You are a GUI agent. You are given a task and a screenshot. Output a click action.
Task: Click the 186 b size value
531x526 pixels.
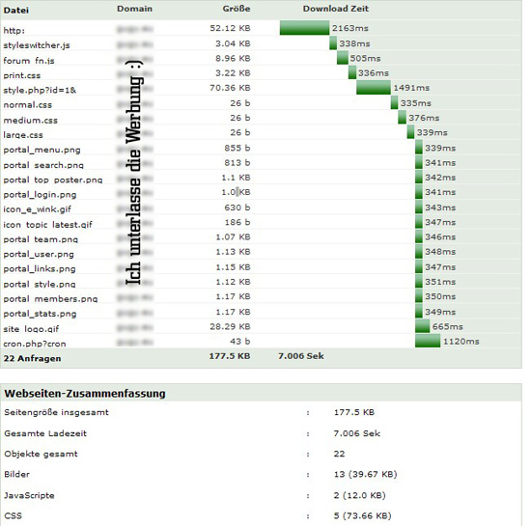[238, 222]
